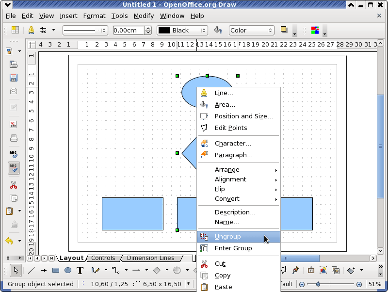Export directly as PDF icon
The height and width of the screenshot is (292, 388).
(14, 124)
